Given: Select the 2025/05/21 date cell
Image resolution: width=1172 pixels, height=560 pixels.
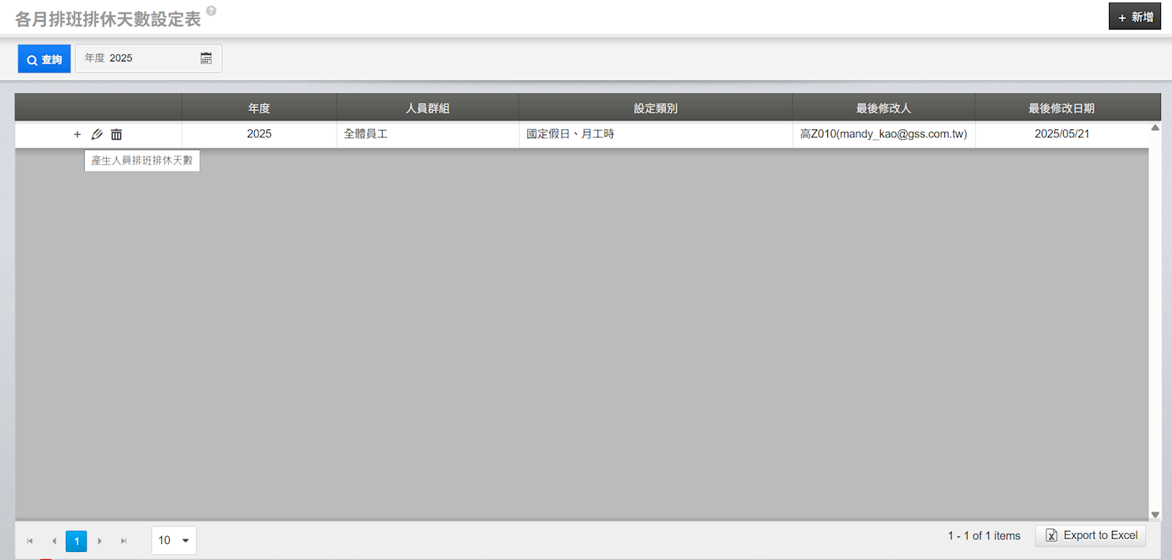Looking at the screenshot, I should [1061, 134].
